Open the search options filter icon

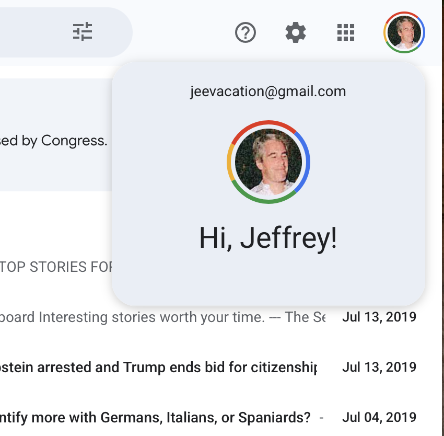(x=83, y=32)
